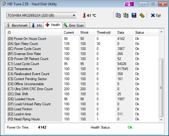Click the purple download arrow title bar button
Viewport: 169px width, 136px height.
(129, 4)
